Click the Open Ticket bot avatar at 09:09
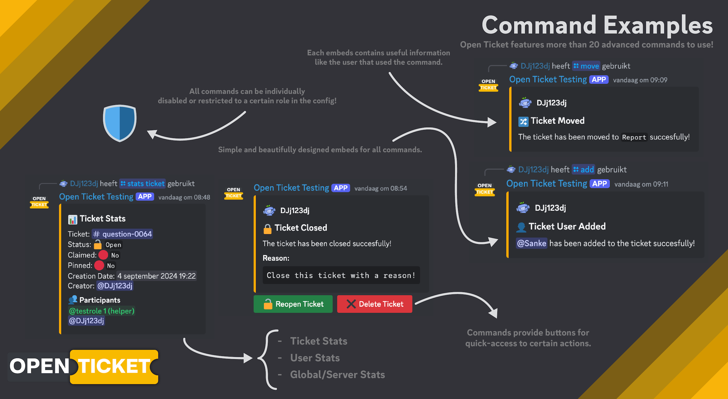The image size is (728, 399). [488, 85]
